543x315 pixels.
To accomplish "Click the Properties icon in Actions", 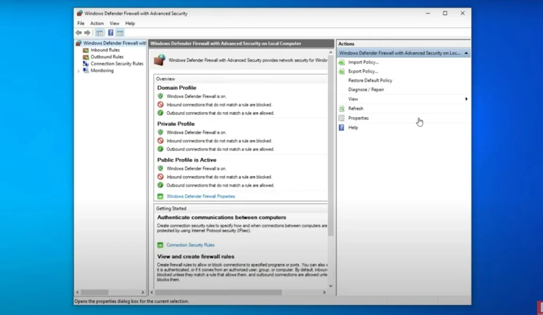I will point(341,118).
